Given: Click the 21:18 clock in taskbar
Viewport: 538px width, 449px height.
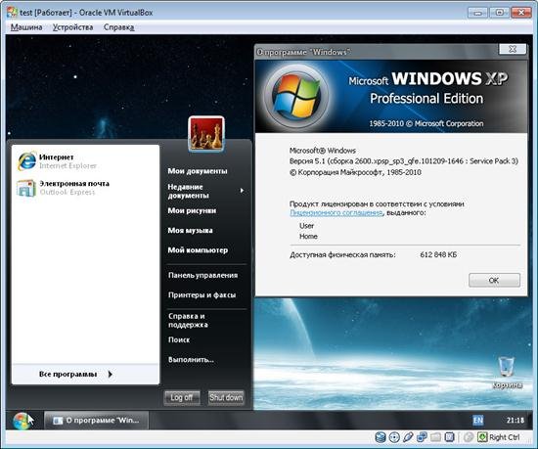Looking at the screenshot, I should click(x=515, y=421).
